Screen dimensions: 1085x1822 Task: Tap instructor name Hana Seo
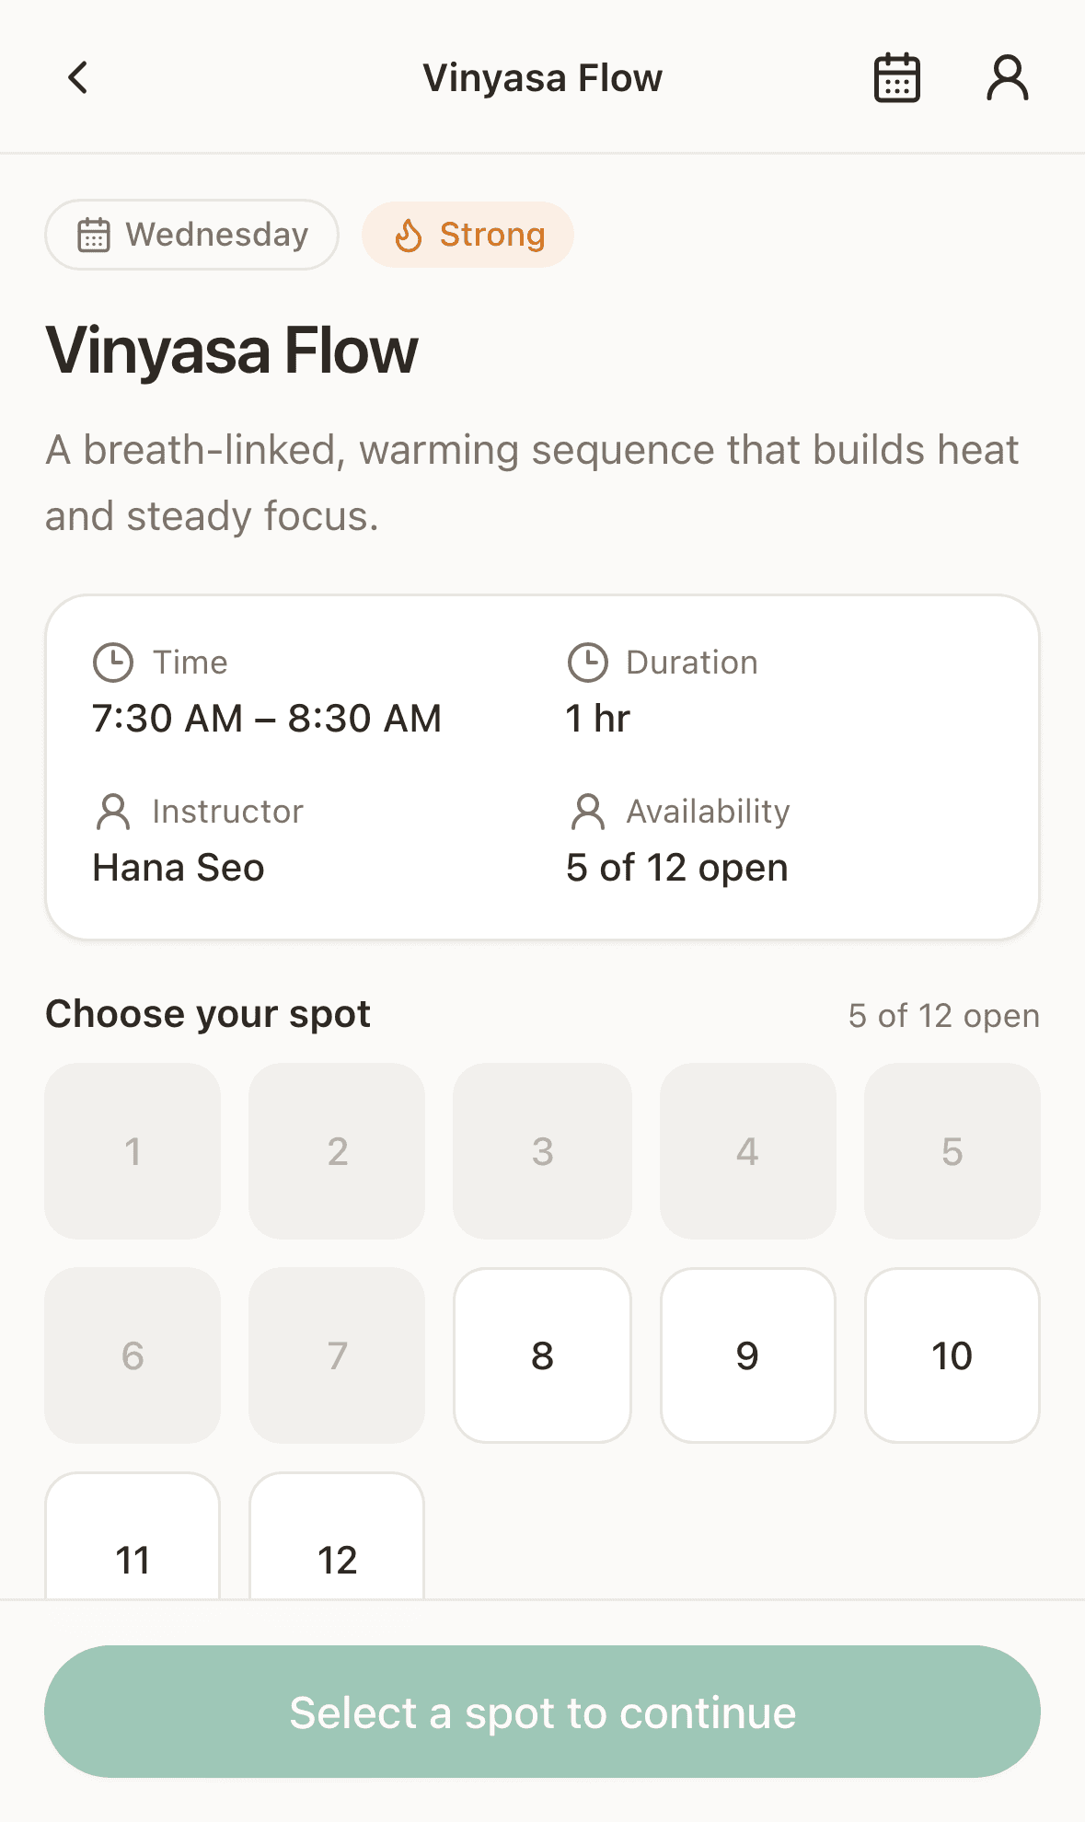coord(179,868)
